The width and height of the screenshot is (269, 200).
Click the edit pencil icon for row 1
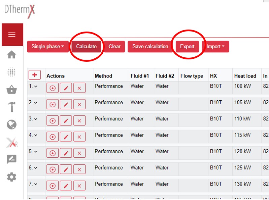pos(66,88)
